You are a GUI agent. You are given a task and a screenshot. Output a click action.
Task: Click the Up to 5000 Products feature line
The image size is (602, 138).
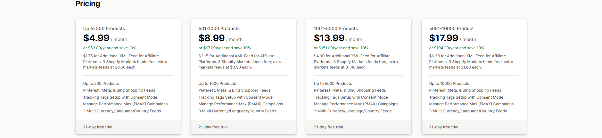(x=333, y=84)
